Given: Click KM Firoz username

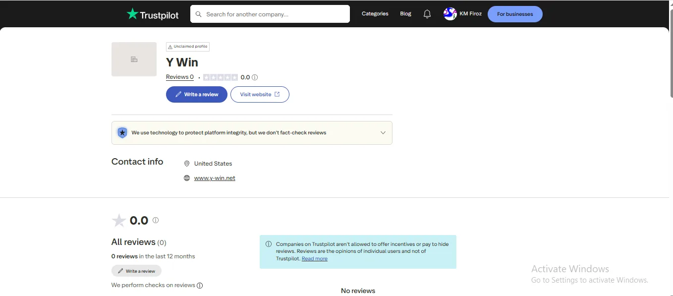Looking at the screenshot, I should click(x=471, y=14).
